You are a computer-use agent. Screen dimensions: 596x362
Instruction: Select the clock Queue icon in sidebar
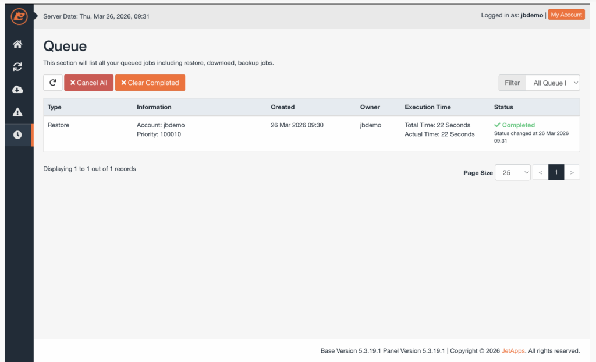coord(18,134)
